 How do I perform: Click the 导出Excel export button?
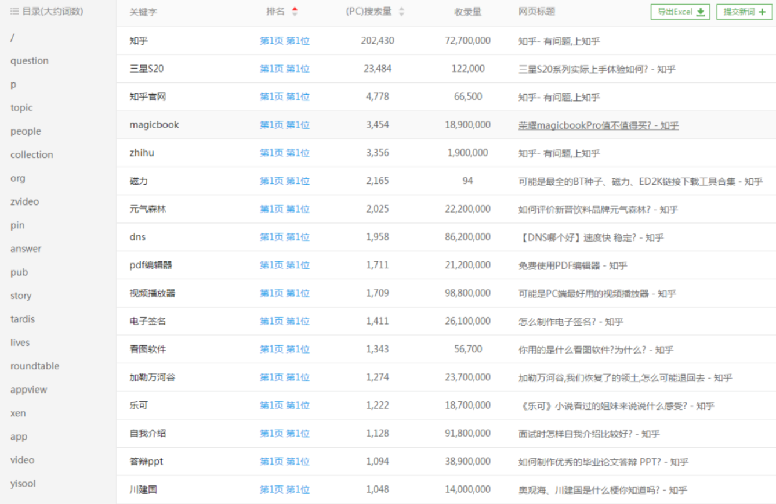click(681, 12)
